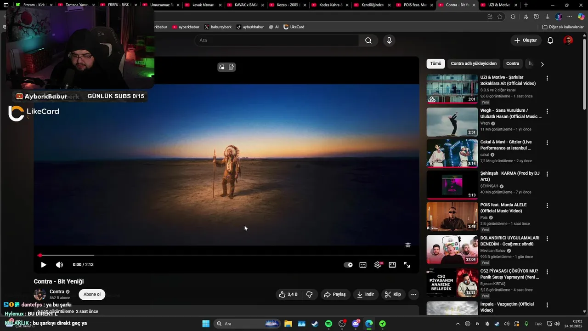Viewport: 588px width, 331px height.
Task: Open browser downloads icon
Action: tap(548, 17)
